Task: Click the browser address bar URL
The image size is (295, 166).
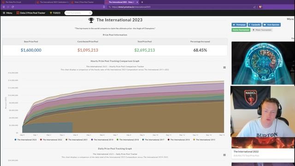Action: [131, 7]
